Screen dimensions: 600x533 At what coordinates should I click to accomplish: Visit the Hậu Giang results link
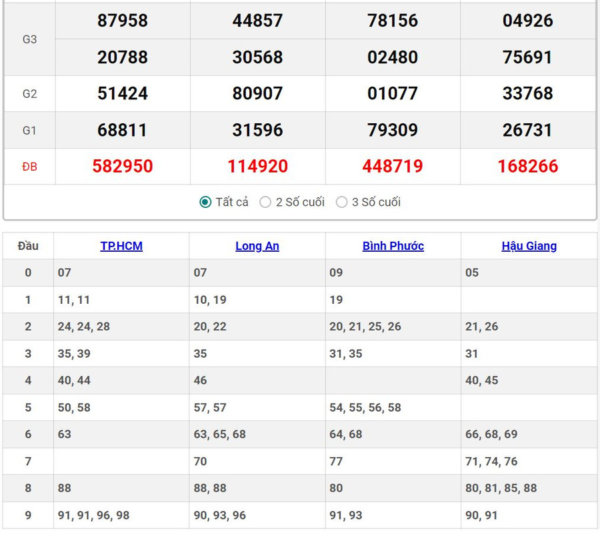coord(529,246)
